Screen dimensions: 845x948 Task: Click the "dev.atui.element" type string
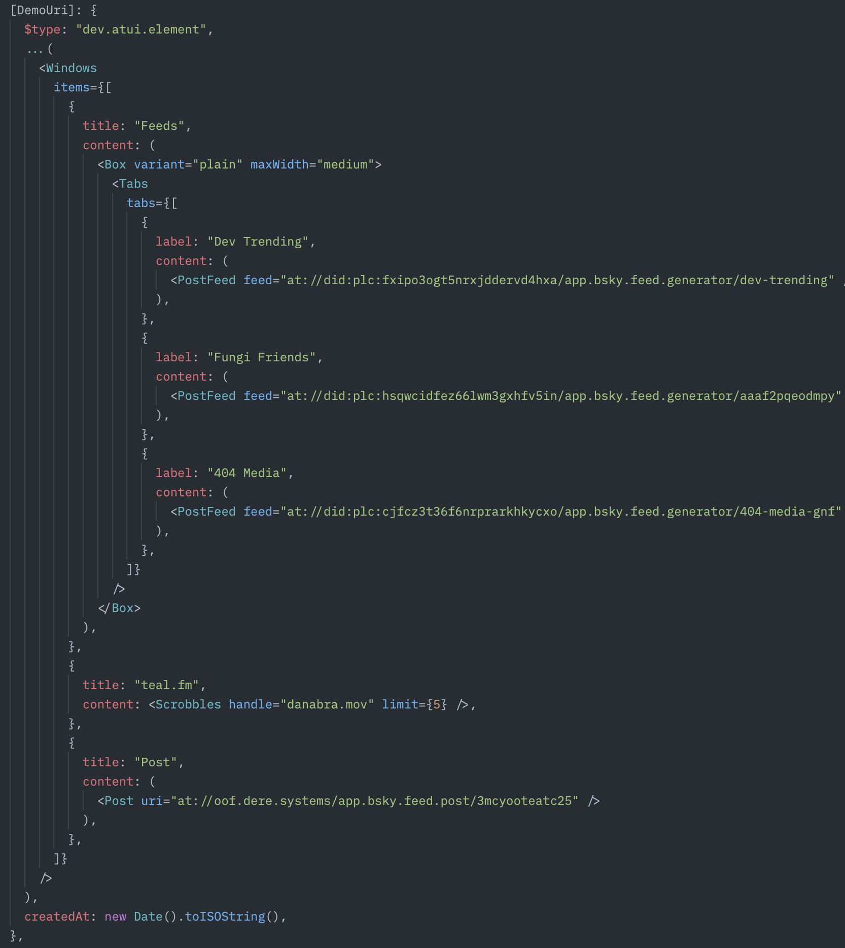pos(140,29)
